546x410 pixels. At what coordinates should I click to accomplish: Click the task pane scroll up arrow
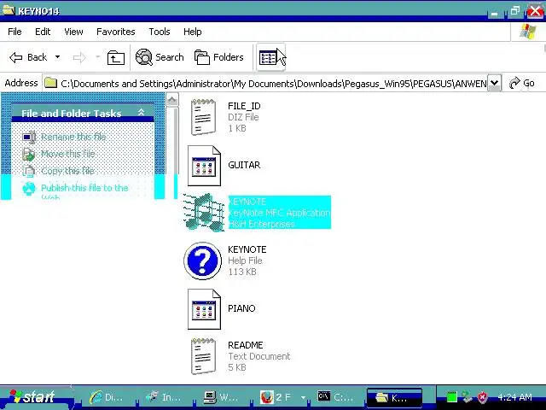(171, 101)
